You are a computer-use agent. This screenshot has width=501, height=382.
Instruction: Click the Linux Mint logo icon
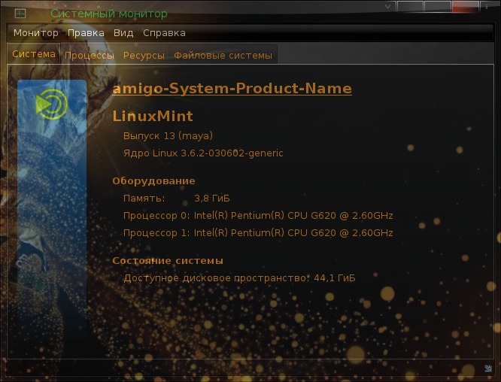[52, 105]
